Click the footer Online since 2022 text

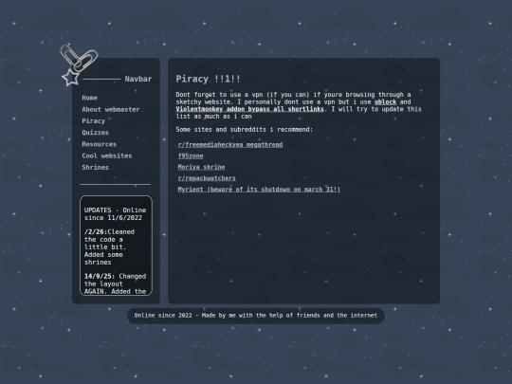(x=256, y=316)
